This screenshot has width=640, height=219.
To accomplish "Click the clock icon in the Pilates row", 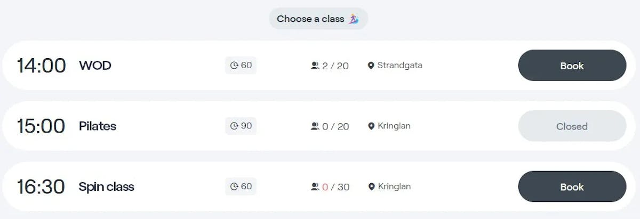I will click(234, 126).
